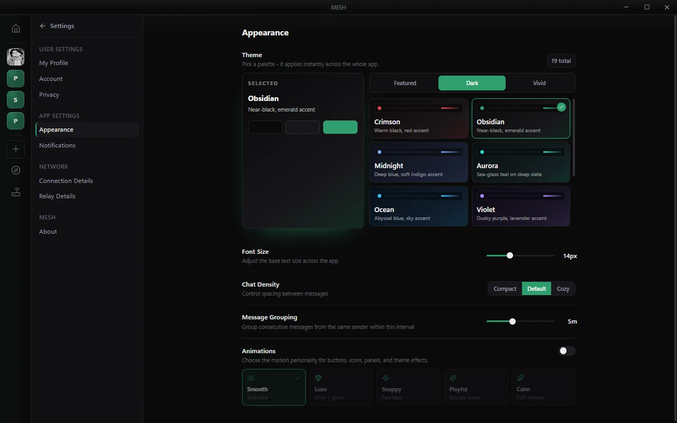Choose the Ocean theme card

(418, 206)
